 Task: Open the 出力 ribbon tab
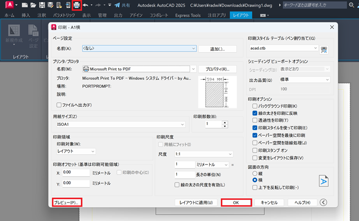pos(118,15)
